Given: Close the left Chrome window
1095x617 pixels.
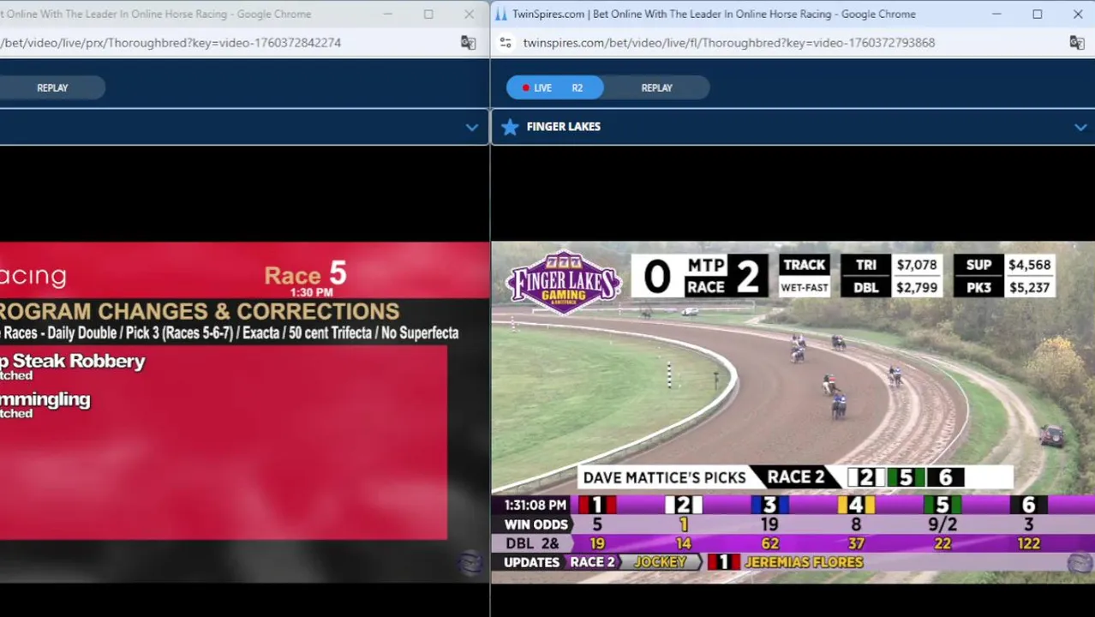Looking at the screenshot, I should pos(469,14).
